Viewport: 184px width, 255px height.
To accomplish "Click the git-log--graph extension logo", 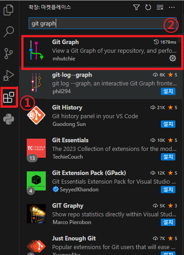I will pos(36,82).
